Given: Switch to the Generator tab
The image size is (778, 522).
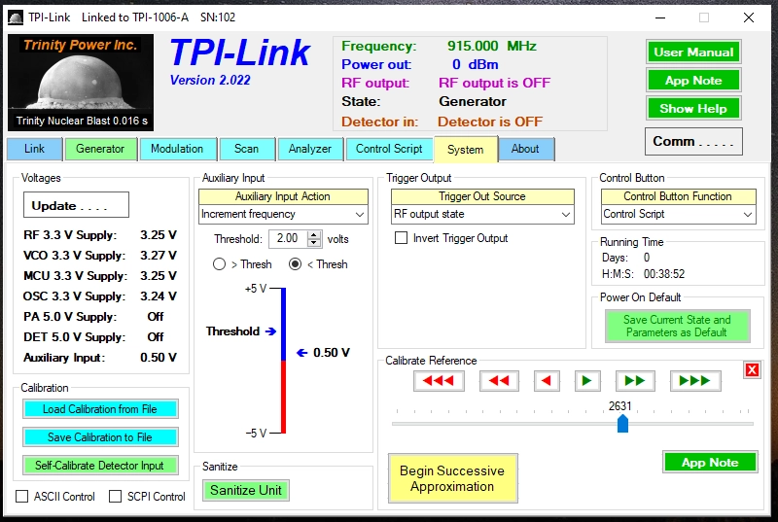Looking at the screenshot, I should pos(100,149).
